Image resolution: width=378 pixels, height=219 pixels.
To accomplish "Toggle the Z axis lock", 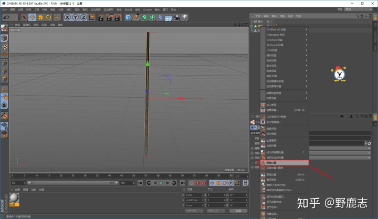I will pyautogui.click(x=83, y=17).
